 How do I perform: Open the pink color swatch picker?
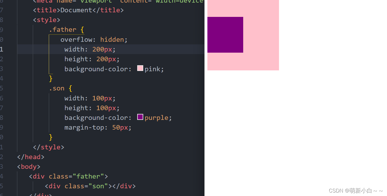tap(140, 68)
